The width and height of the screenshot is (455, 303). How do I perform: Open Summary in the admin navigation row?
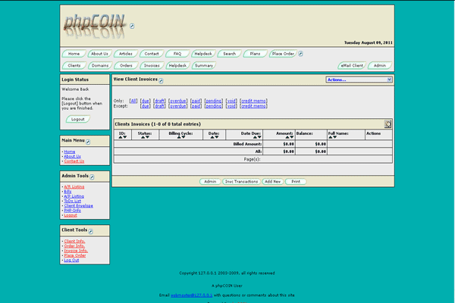pyautogui.click(x=204, y=66)
